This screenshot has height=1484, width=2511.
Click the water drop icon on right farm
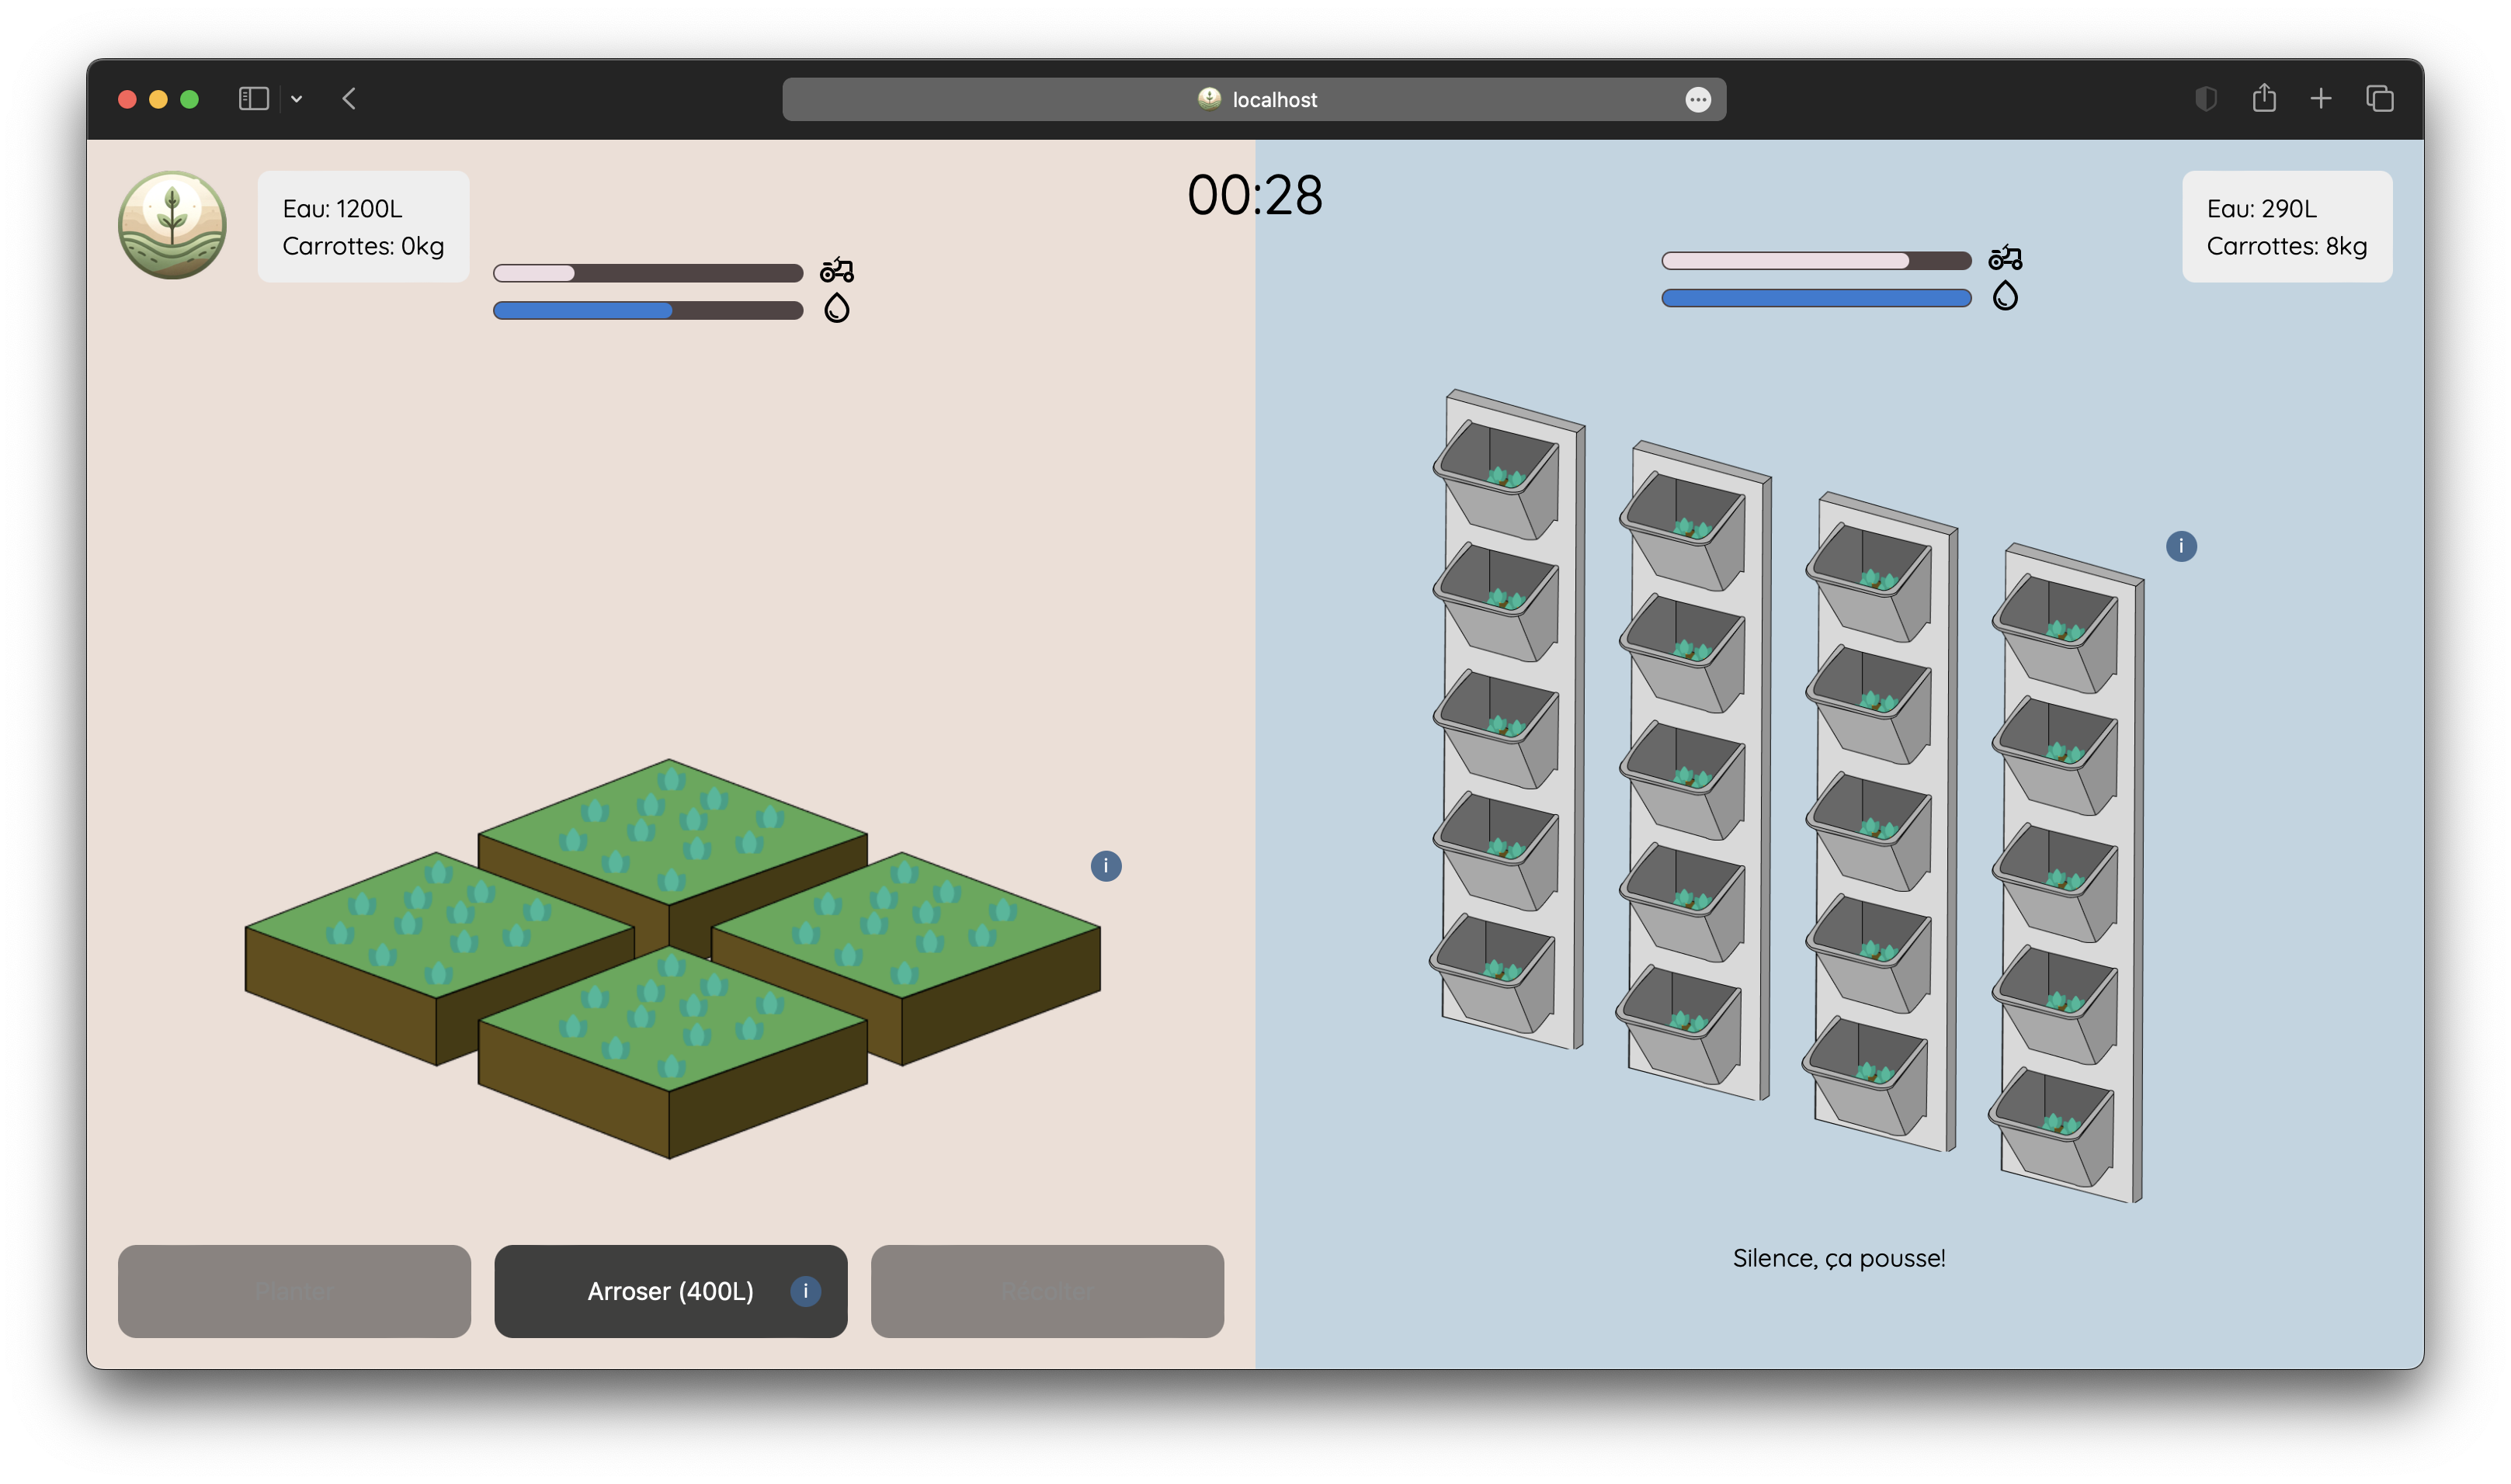pos(2005,296)
